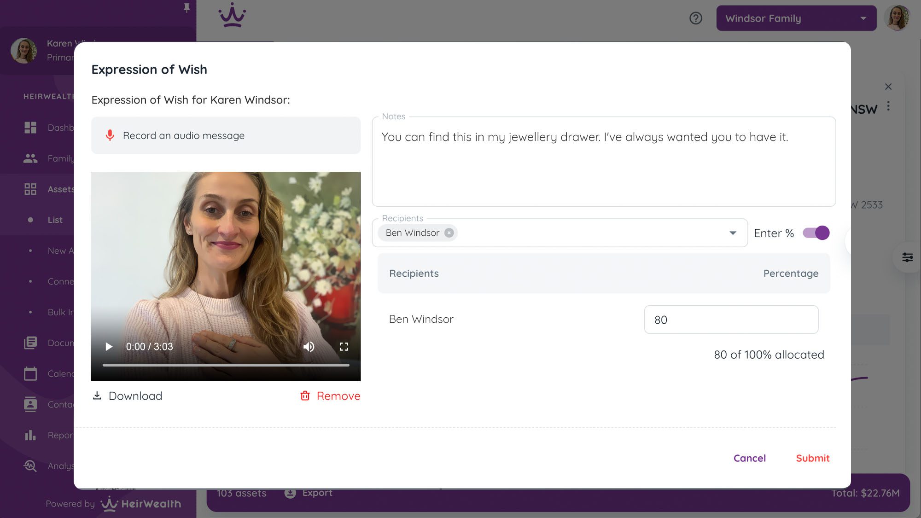The image size is (921, 518).
Task: Click the '80 of 100% allocated' text
Action: tap(769, 355)
